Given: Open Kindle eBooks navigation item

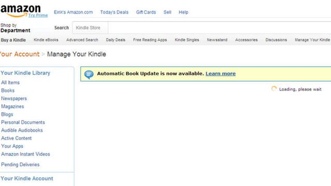Looking at the screenshot, I should 46,40.
